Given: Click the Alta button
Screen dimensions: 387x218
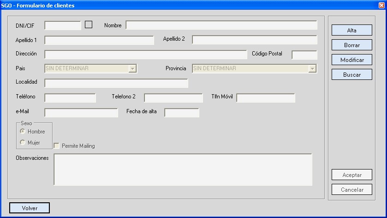Looking at the screenshot, I should pos(351,30).
